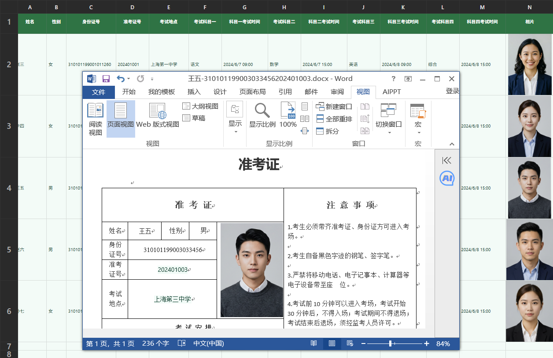The height and width of the screenshot is (358, 553).
Task: Open the AIPPT ribbon tab
Action: point(391,92)
